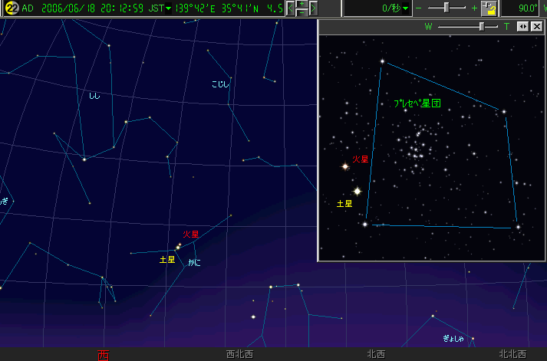Screen dimensions: 547x361
Task: Click the speed slider handle in toolbar
Action: click(x=446, y=8)
